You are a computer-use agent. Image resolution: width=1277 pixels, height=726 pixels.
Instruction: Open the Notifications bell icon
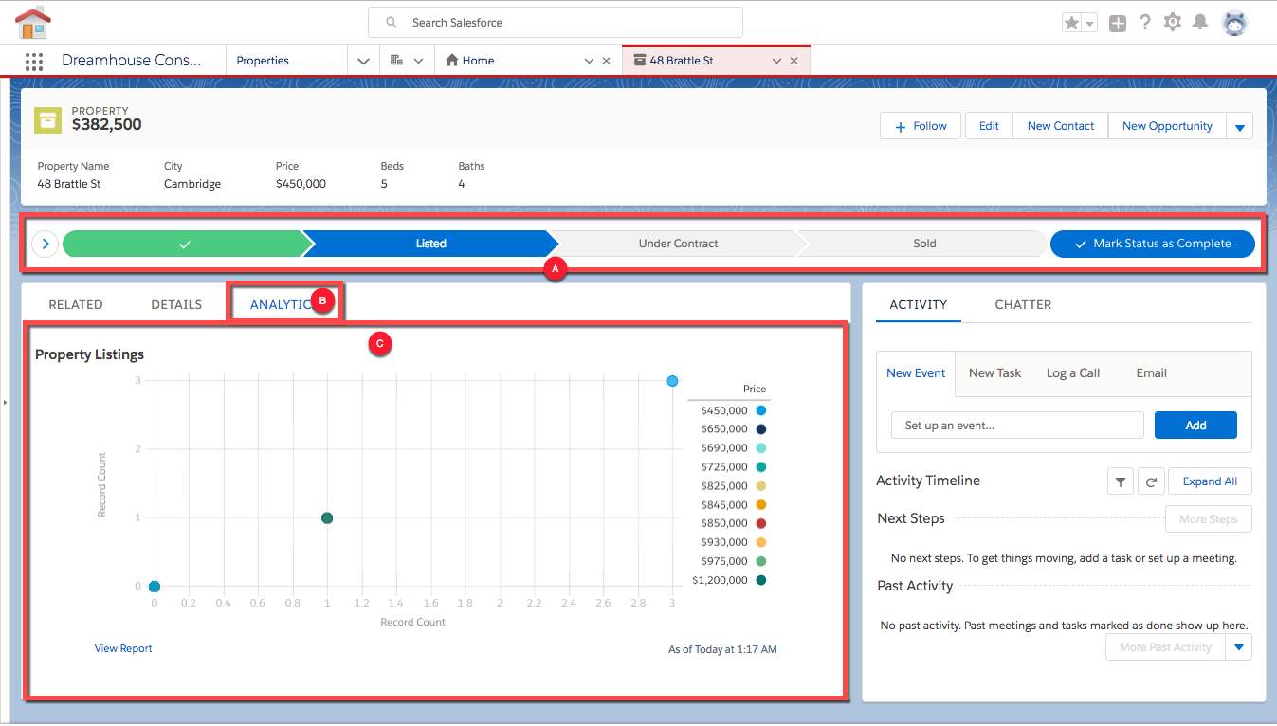coord(1200,23)
